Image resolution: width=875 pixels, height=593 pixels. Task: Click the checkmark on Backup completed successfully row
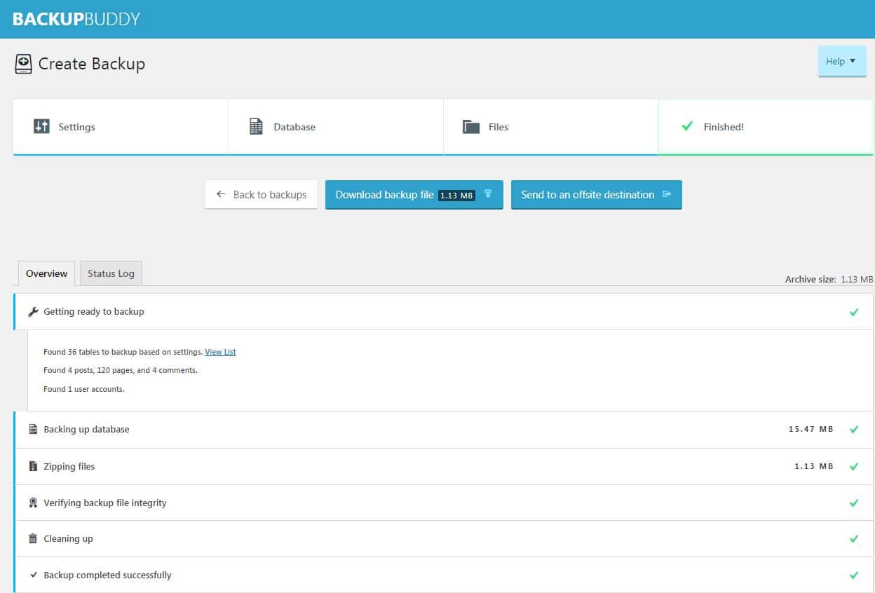[x=855, y=575]
